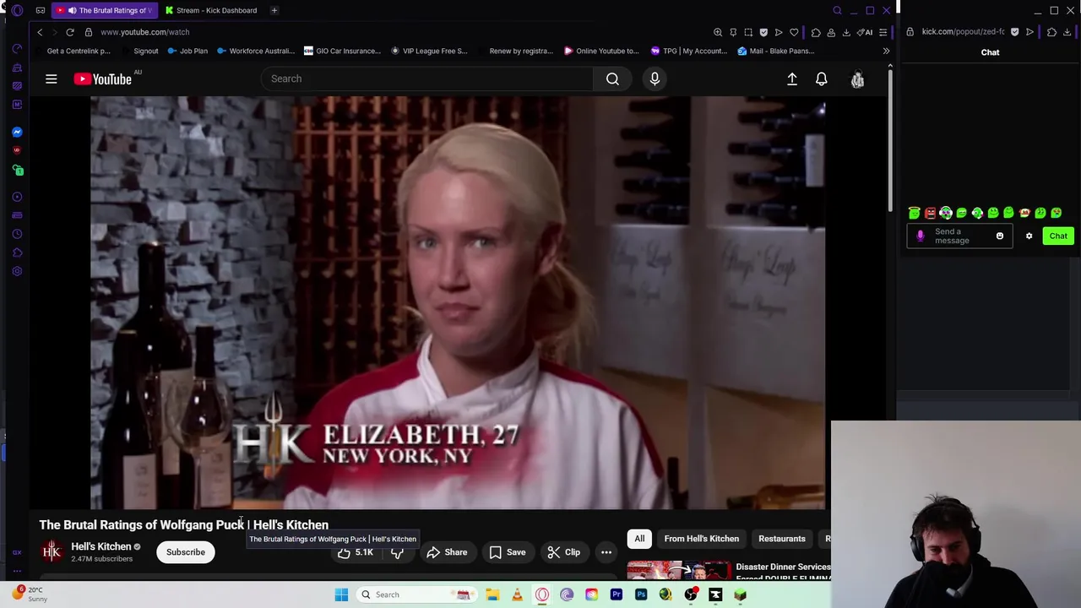Open more actions three-dot menu
The height and width of the screenshot is (608, 1081).
coord(606,552)
